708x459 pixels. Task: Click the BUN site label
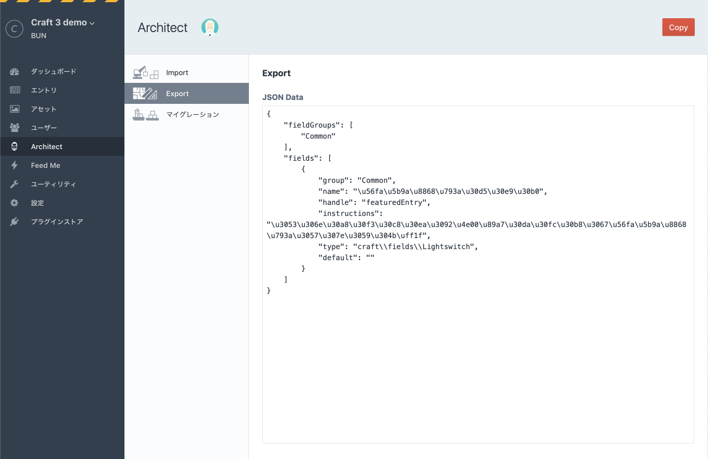(x=38, y=35)
